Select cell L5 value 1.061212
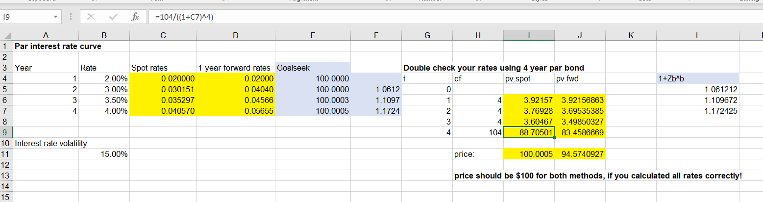 point(697,89)
